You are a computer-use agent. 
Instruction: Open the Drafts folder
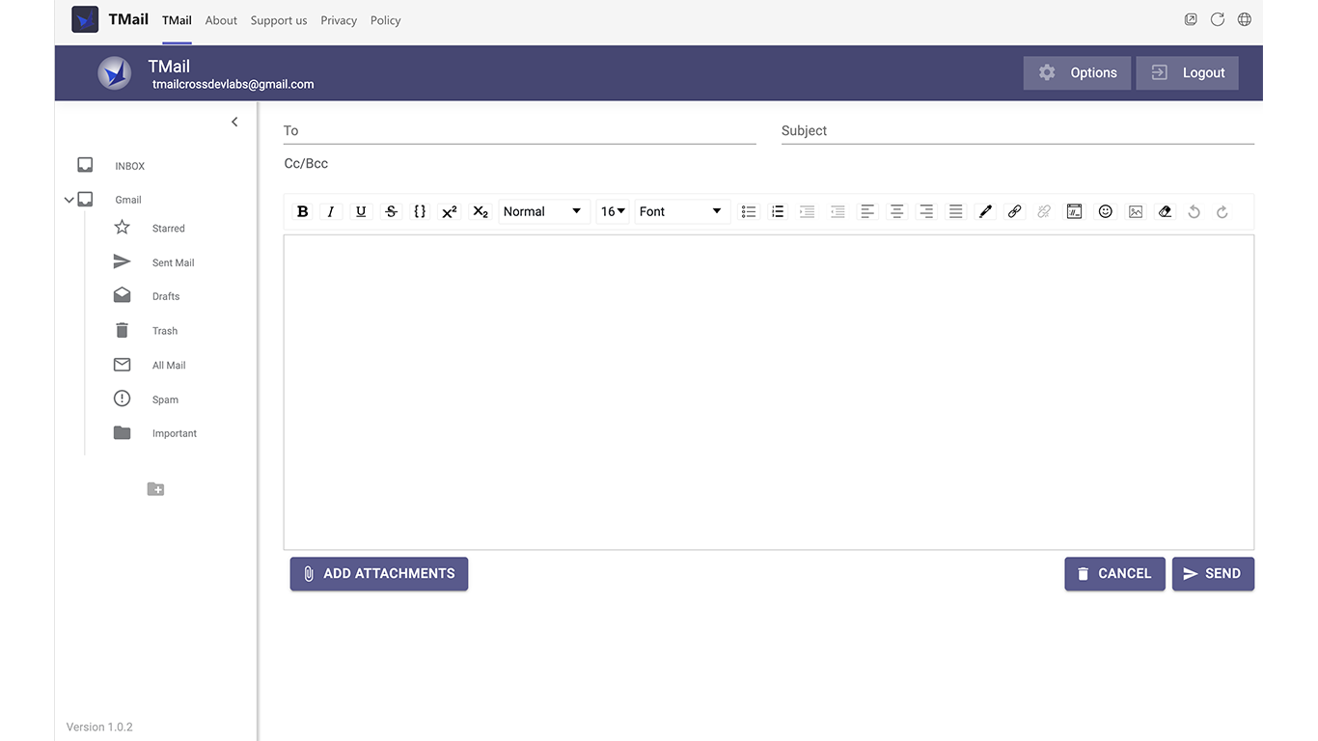pos(166,296)
